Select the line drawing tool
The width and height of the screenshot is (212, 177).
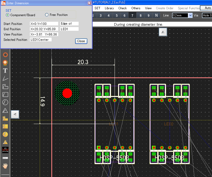click(x=5, y=78)
